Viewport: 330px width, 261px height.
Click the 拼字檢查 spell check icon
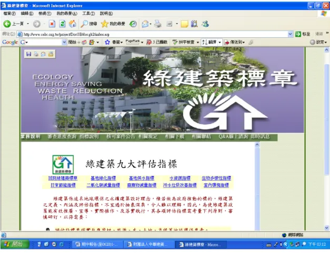click(x=175, y=42)
